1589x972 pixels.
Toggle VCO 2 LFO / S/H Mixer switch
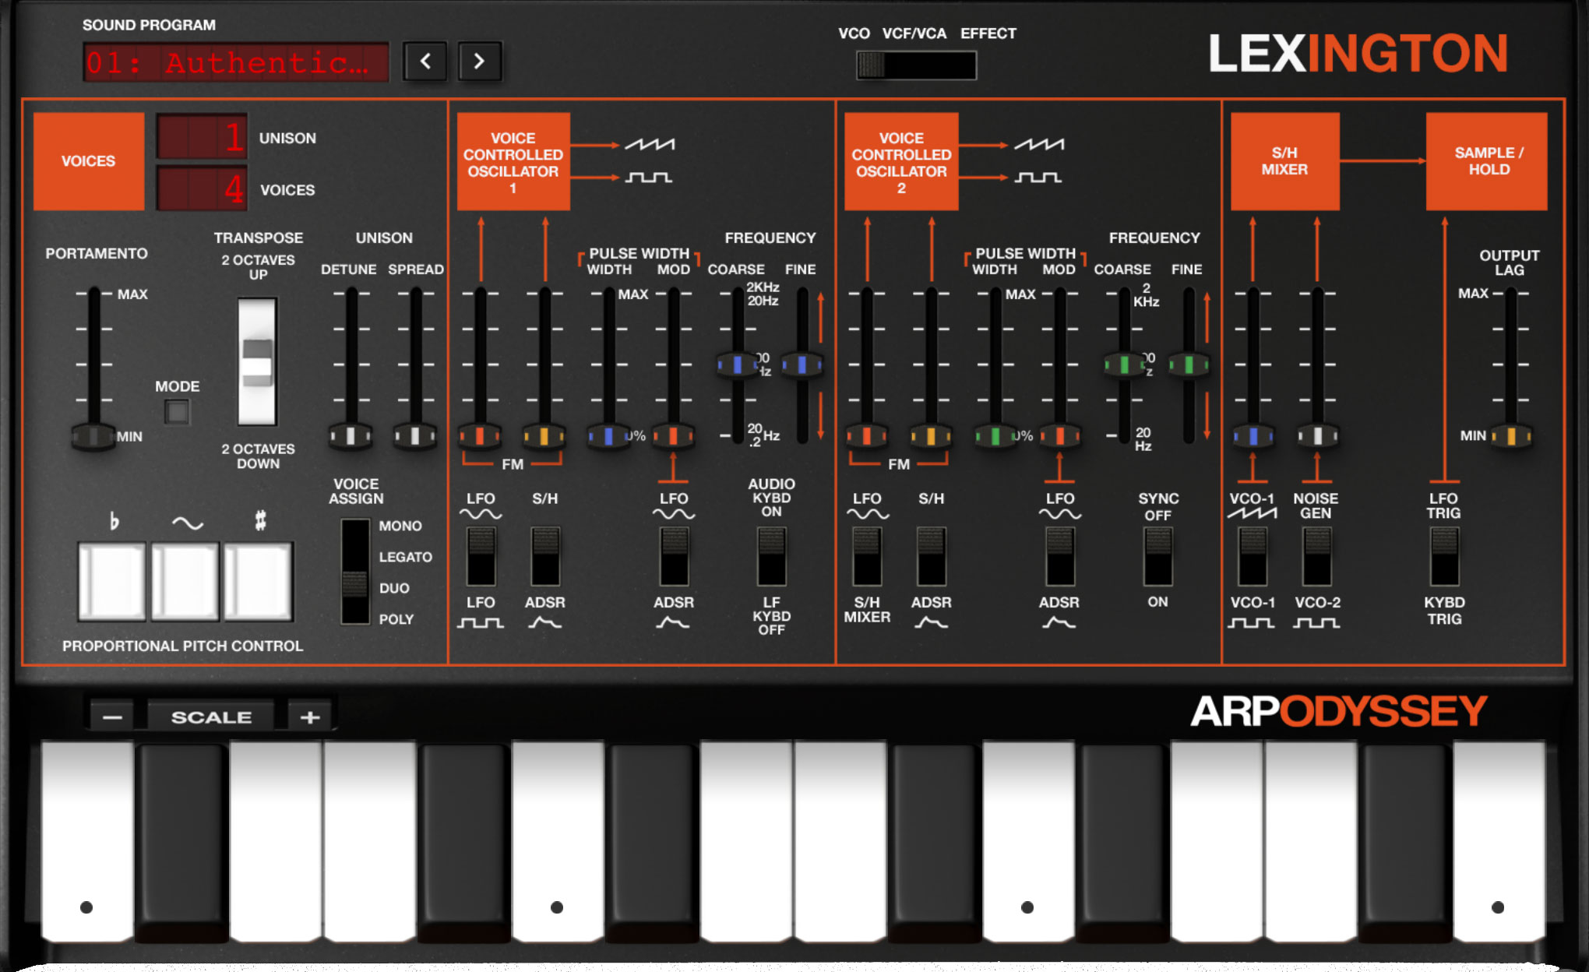pos(867,556)
